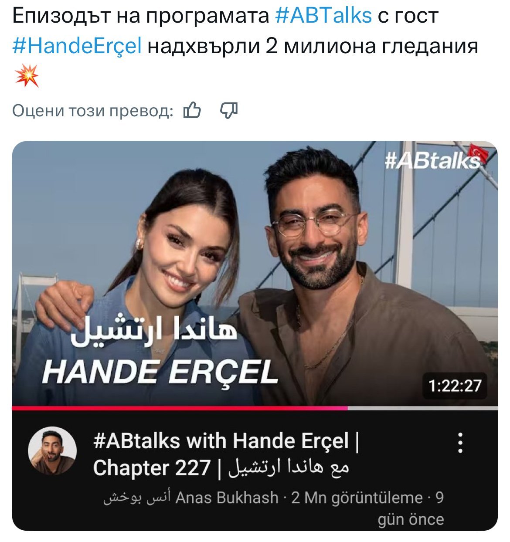Open Anas Bukhash channel avatar
The image size is (510, 542).
click(x=52, y=451)
